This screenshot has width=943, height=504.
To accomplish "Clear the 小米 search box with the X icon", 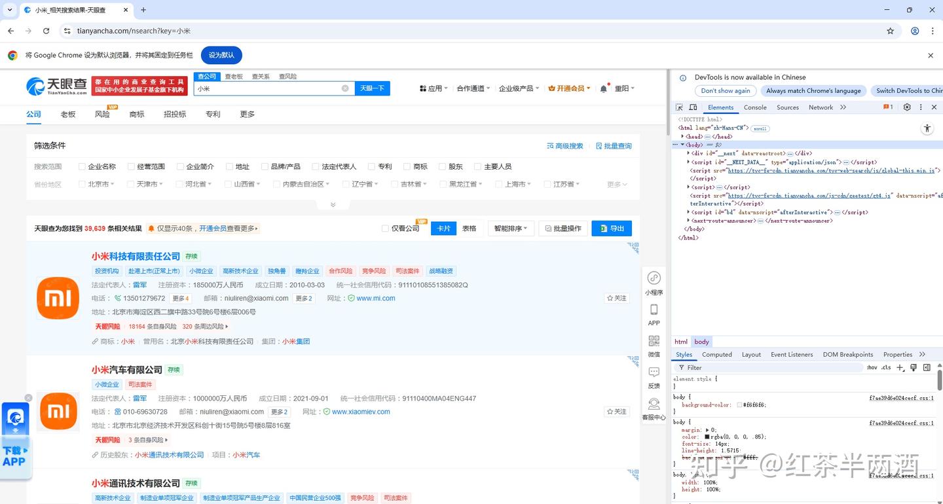I will pos(345,88).
